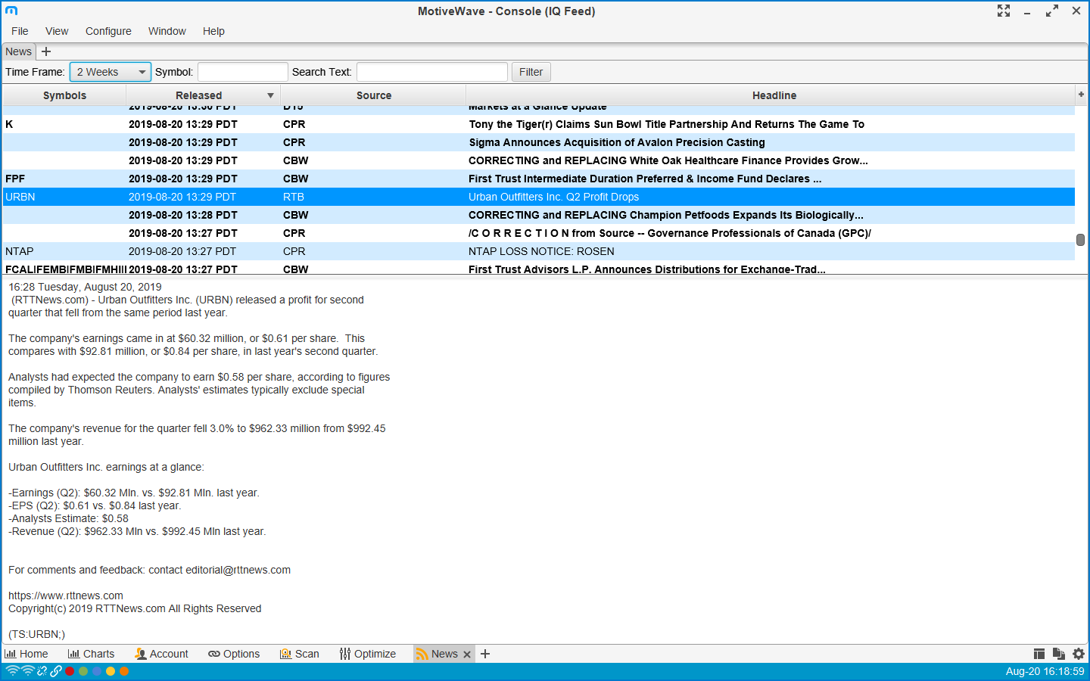Open the Time Frame dropdown showing 2 Weeks

point(111,72)
